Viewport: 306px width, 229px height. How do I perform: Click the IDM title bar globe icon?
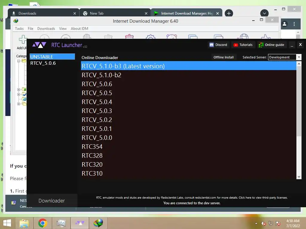[16, 21]
